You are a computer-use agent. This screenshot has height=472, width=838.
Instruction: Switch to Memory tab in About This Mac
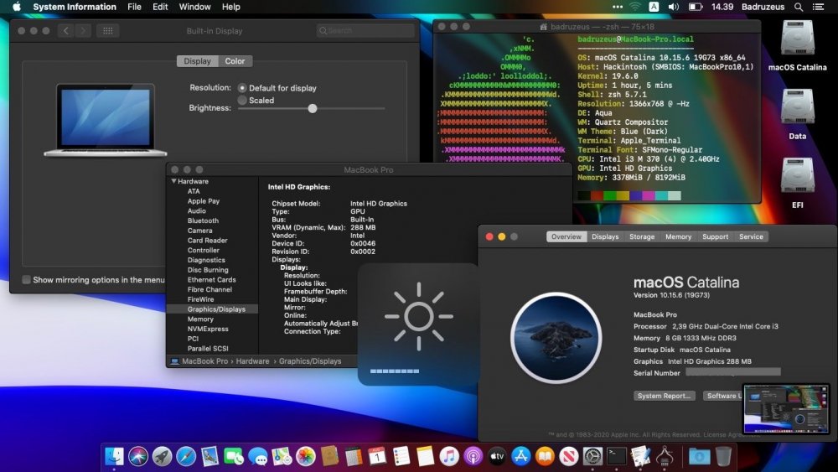pyautogui.click(x=678, y=236)
